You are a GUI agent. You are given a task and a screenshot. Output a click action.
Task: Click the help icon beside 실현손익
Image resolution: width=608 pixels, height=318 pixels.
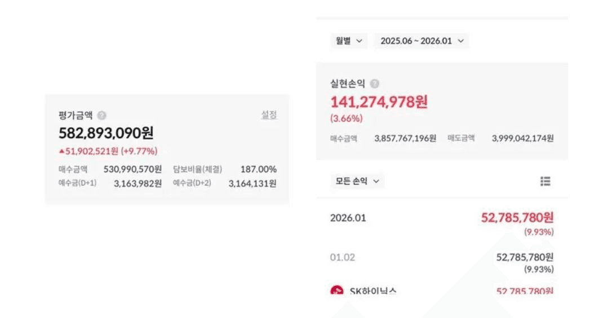coord(375,84)
